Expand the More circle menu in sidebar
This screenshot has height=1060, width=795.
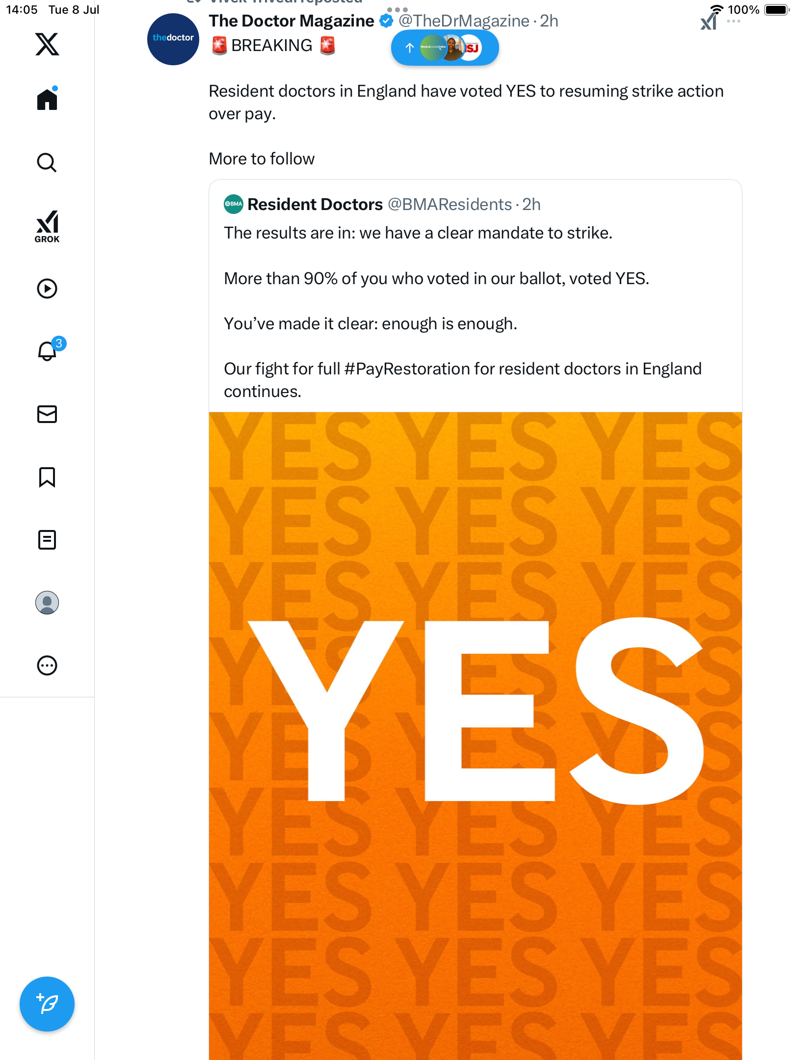pos(47,665)
